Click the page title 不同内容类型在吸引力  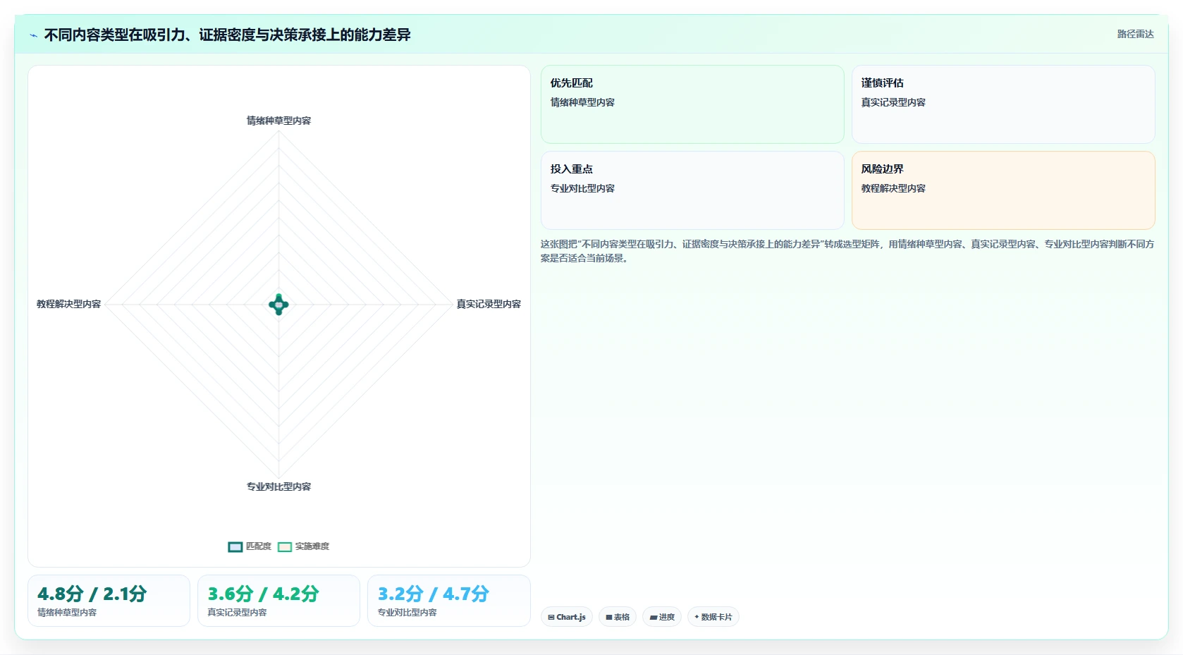(227, 35)
